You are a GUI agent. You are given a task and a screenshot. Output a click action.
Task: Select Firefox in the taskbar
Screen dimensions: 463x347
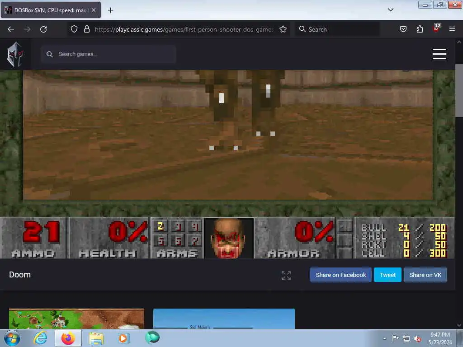68,338
